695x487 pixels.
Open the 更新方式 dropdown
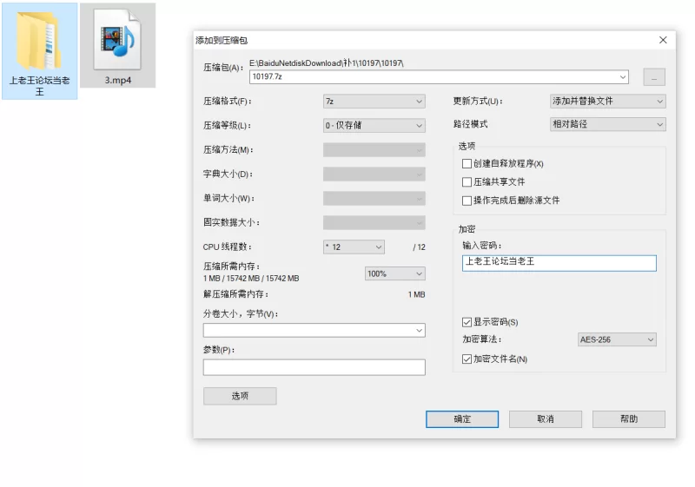tap(607, 101)
